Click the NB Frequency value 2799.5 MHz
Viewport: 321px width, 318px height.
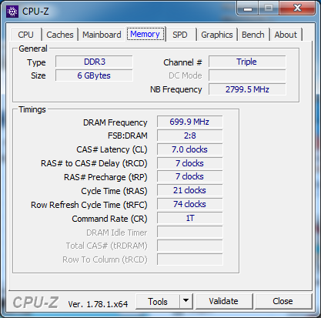pos(247,89)
